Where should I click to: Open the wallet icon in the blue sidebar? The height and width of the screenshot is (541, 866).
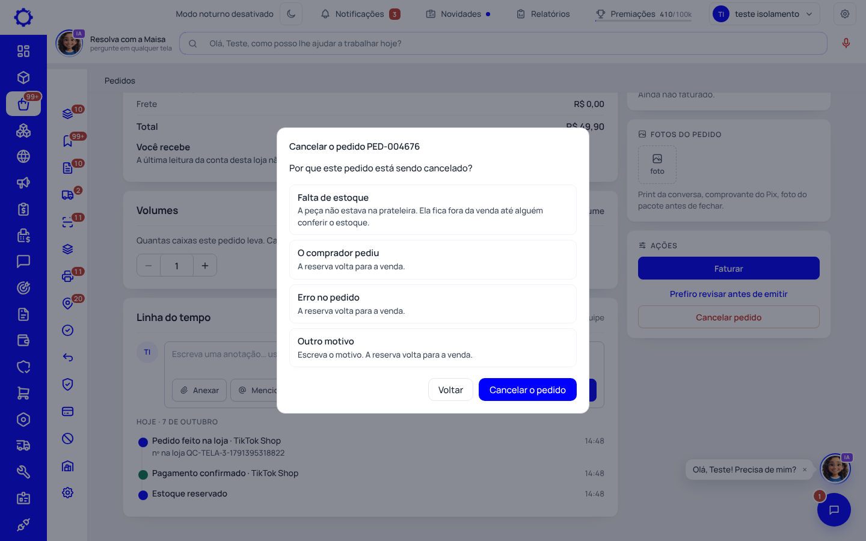[x=23, y=340]
